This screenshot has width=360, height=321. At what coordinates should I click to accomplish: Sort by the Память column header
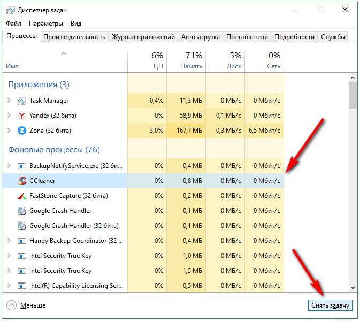(x=186, y=61)
